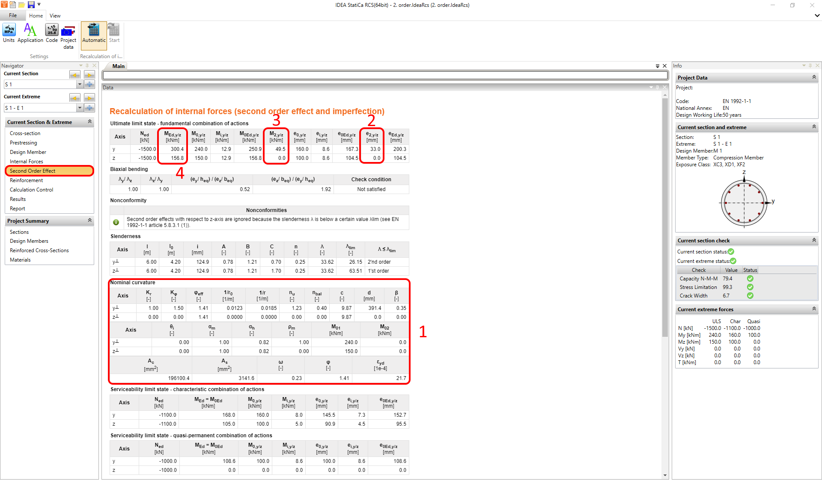Screen dimensions: 822x480
Task: Open Current Extreme dropdown S 1 - E 1
Action: tap(80, 108)
